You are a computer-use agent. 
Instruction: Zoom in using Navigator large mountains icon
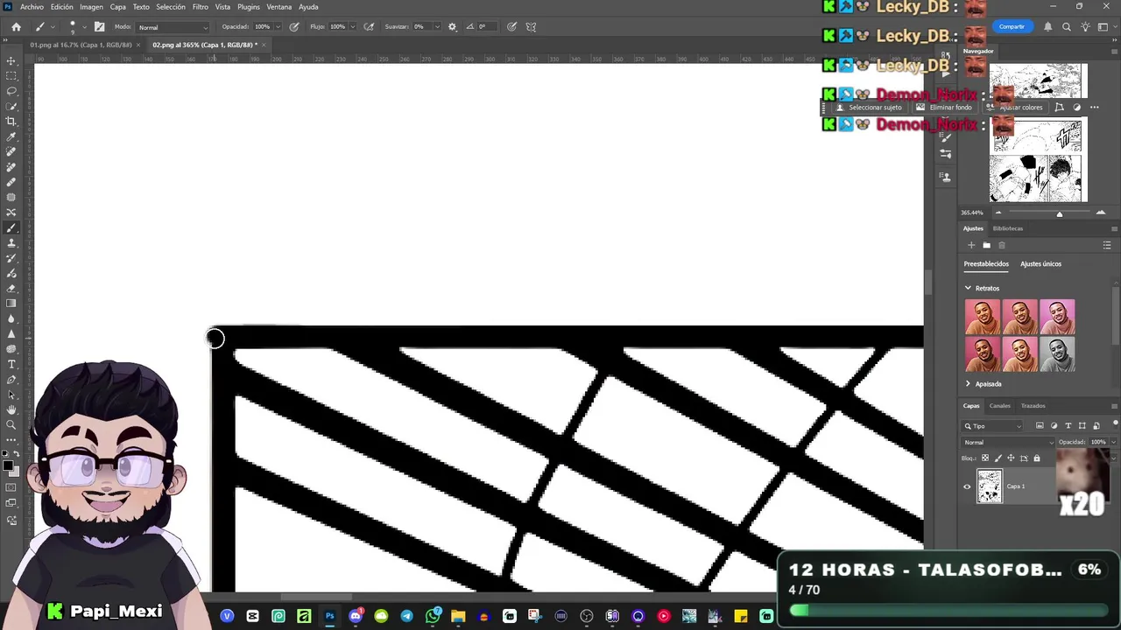1101,213
